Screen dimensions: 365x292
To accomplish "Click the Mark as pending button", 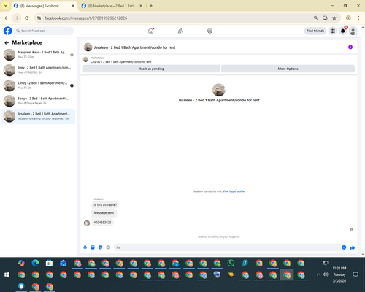I will tap(152, 69).
